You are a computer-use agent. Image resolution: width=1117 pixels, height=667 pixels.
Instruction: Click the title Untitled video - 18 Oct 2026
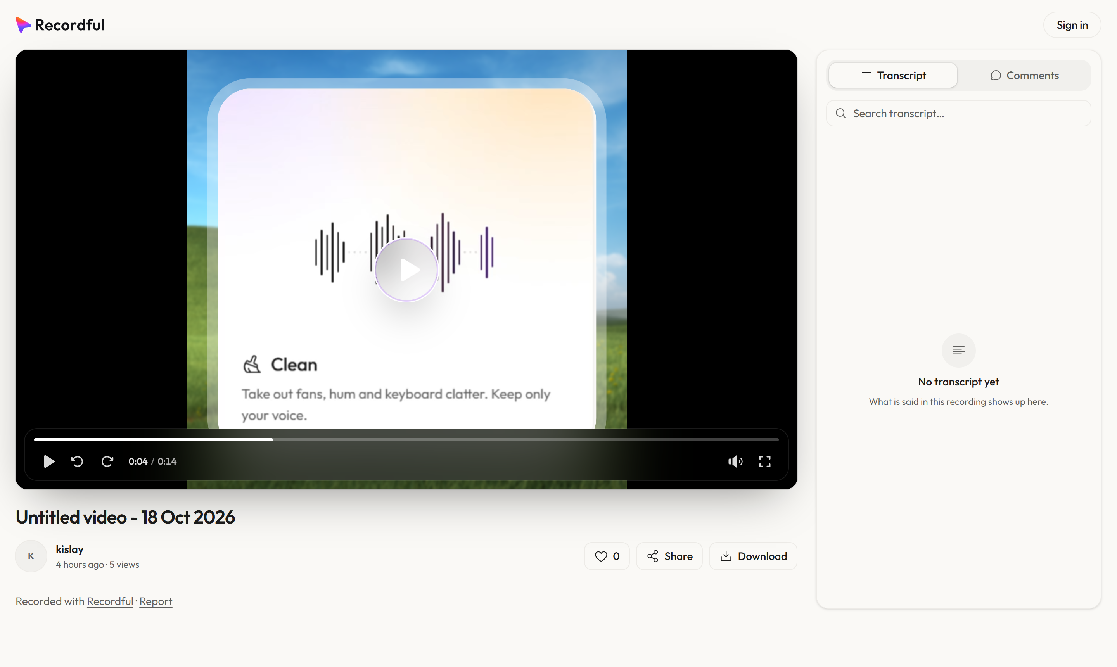point(125,517)
